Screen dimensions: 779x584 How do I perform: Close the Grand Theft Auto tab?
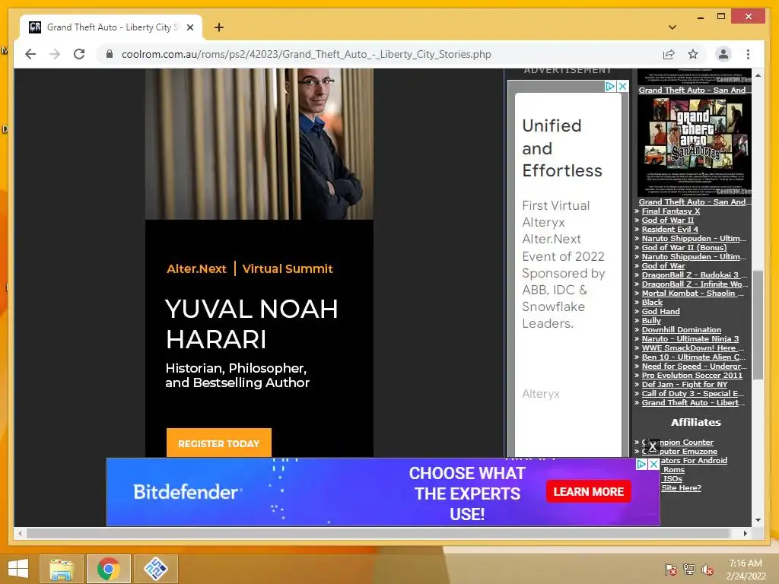(189, 27)
